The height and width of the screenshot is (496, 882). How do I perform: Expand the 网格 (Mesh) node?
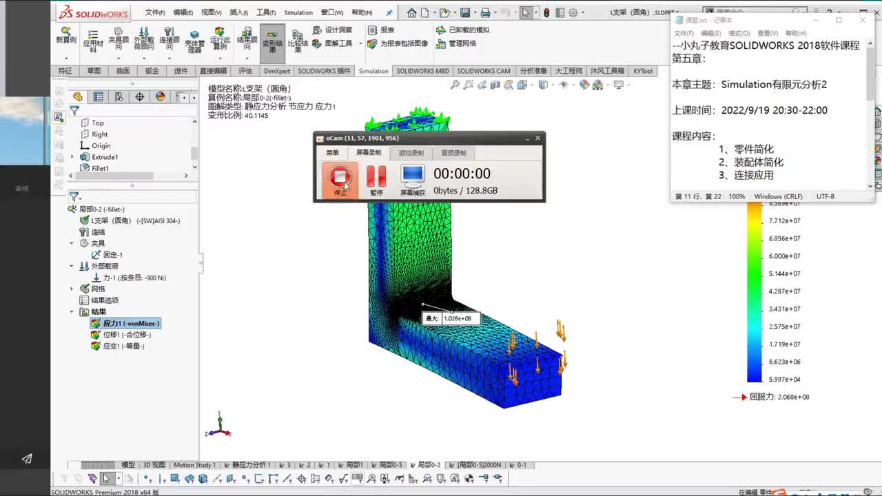pyautogui.click(x=72, y=289)
